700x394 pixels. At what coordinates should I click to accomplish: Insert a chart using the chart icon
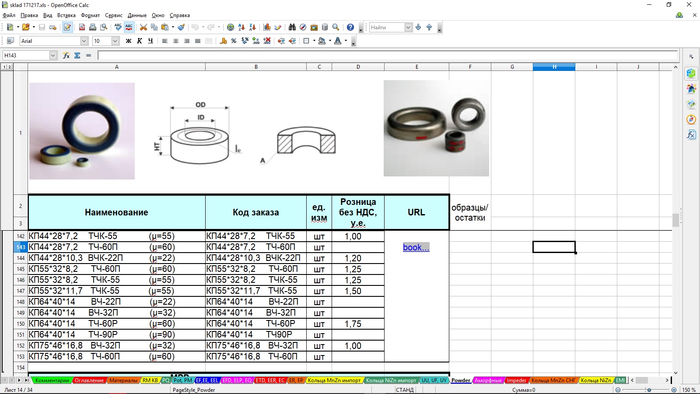tap(267, 27)
